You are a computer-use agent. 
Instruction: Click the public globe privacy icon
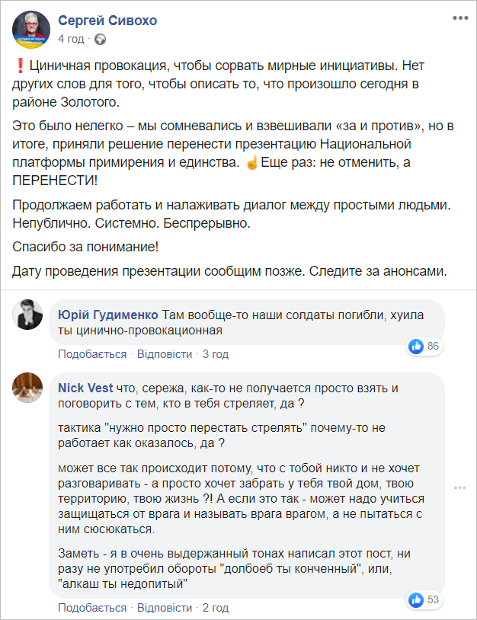(101, 38)
